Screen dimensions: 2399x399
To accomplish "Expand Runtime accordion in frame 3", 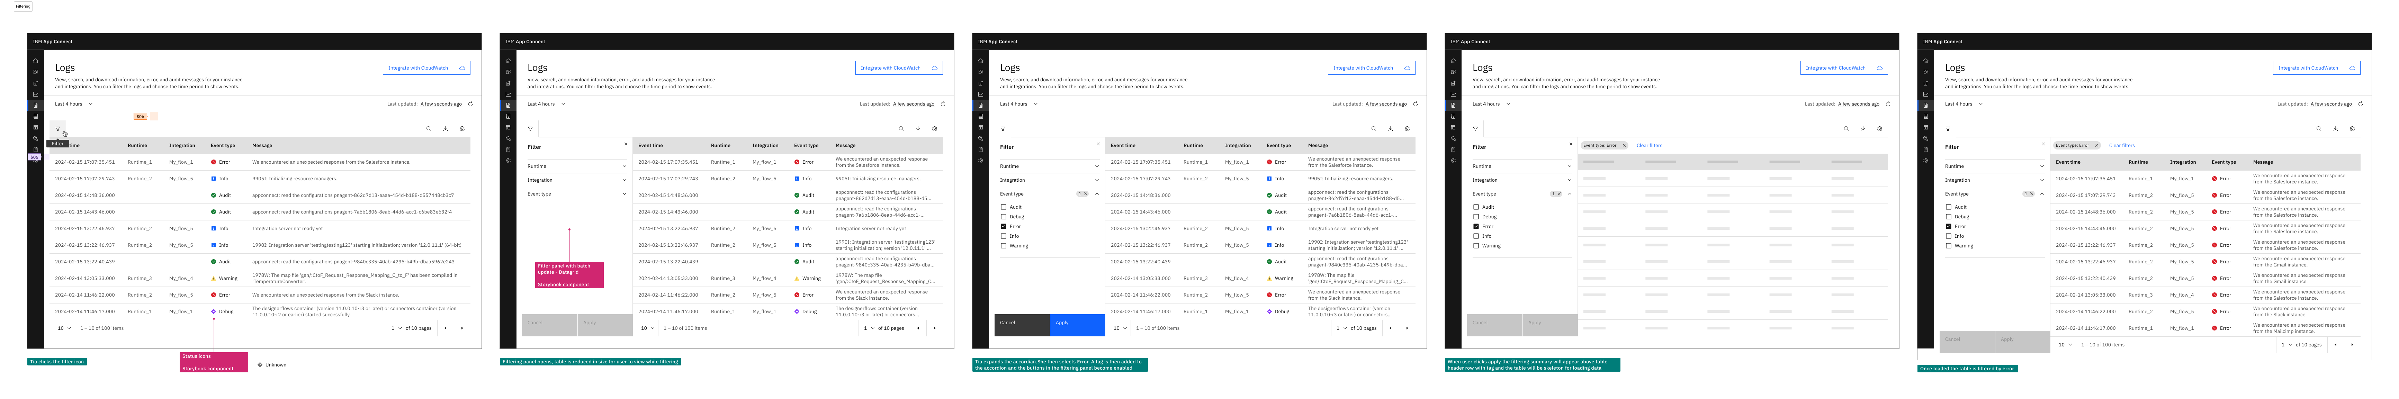I will click(1050, 166).
